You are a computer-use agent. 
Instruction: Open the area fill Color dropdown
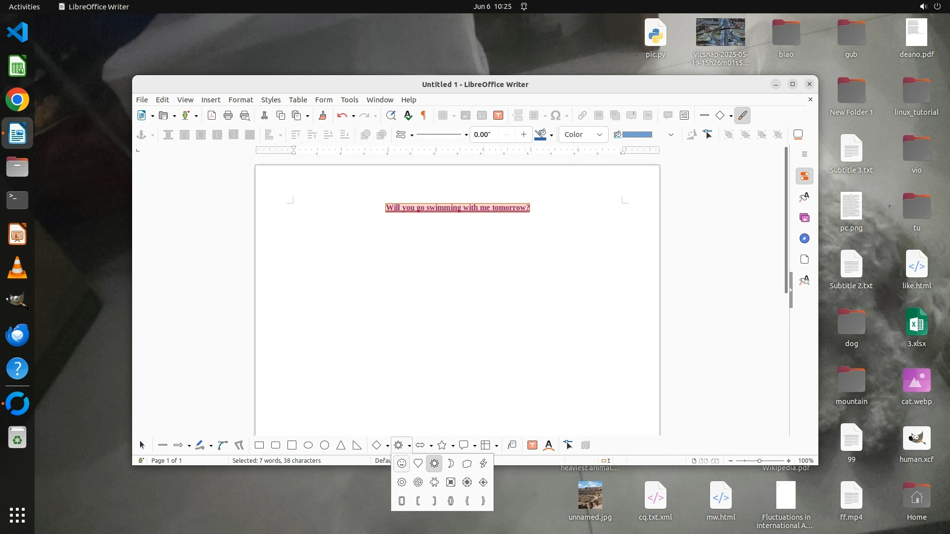(x=583, y=134)
